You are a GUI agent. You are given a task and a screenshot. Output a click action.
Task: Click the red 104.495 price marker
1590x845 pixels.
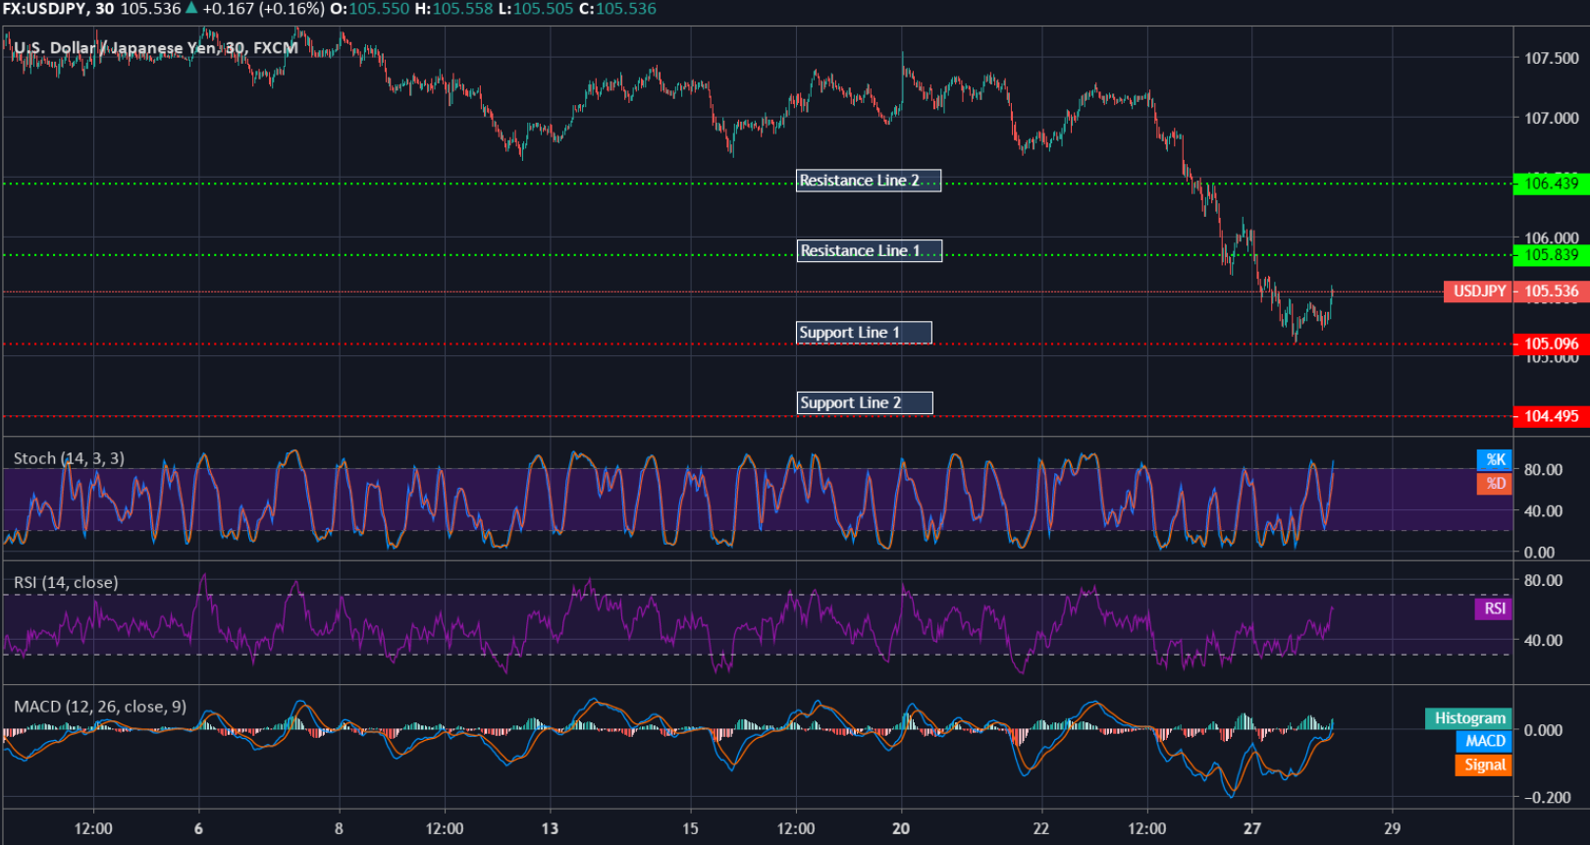1551,416
